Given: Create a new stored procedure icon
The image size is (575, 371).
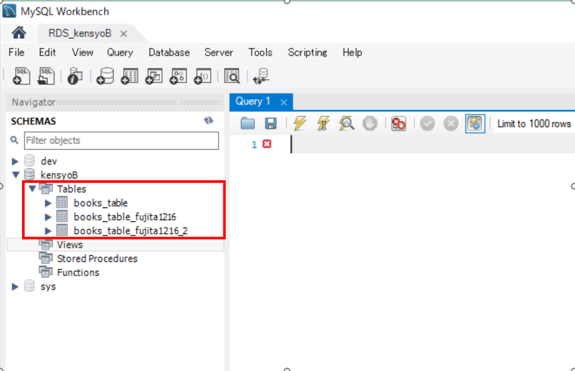Looking at the screenshot, I should click(178, 76).
